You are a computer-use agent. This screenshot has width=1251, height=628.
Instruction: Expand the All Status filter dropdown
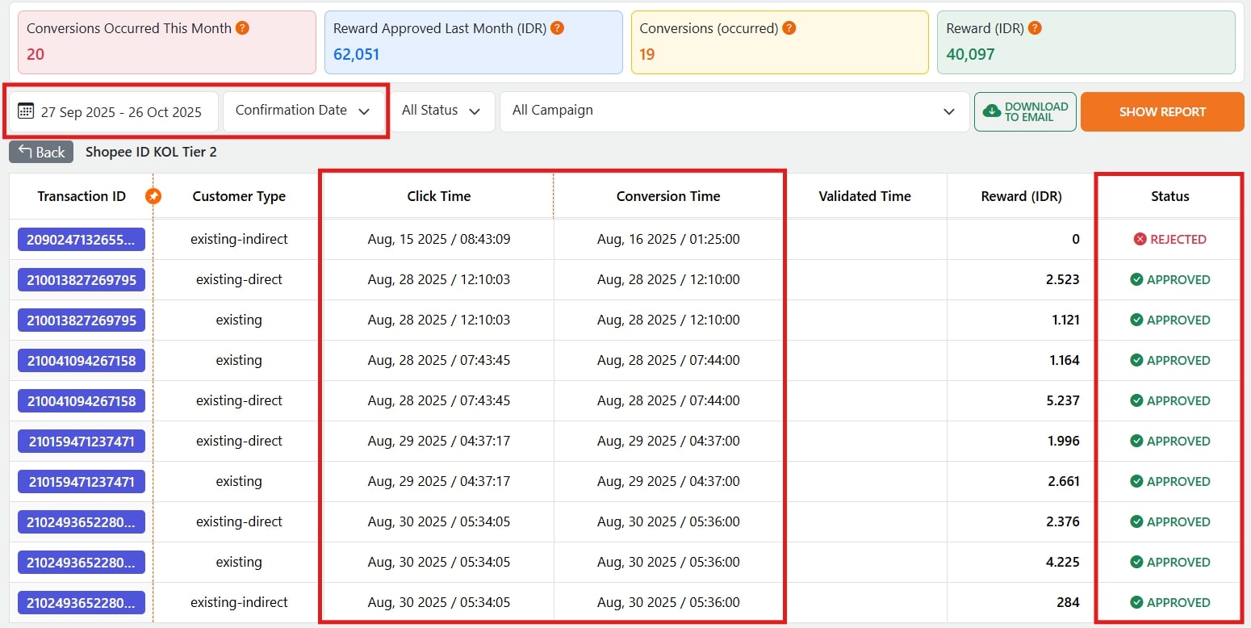pos(441,111)
